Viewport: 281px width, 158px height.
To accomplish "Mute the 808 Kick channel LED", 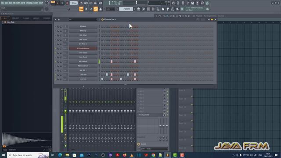I will [56, 26].
